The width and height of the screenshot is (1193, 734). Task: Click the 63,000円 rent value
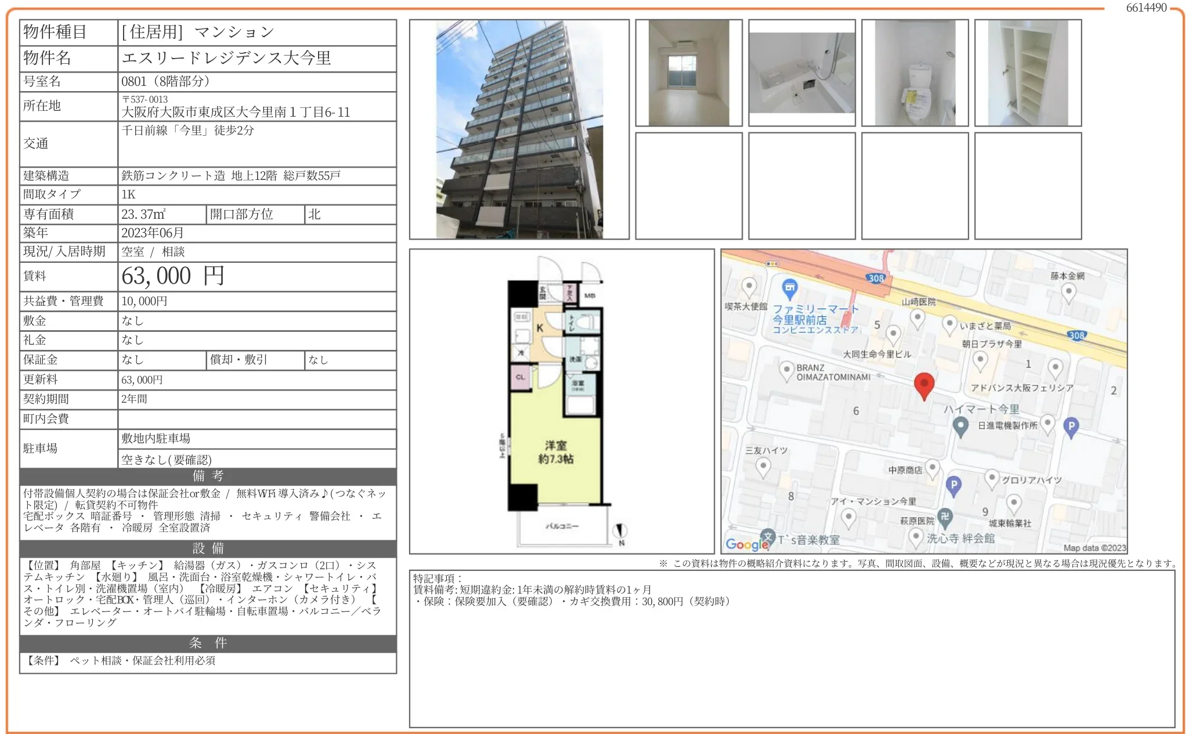[173, 276]
